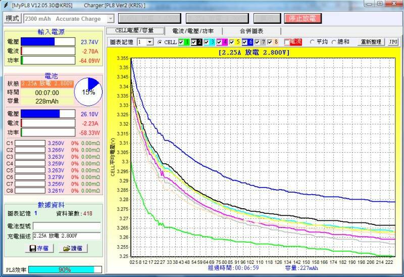The width and height of the screenshot is (404, 277).
Task: Click the input 功率 -64.09W bar
Action: click(48, 60)
